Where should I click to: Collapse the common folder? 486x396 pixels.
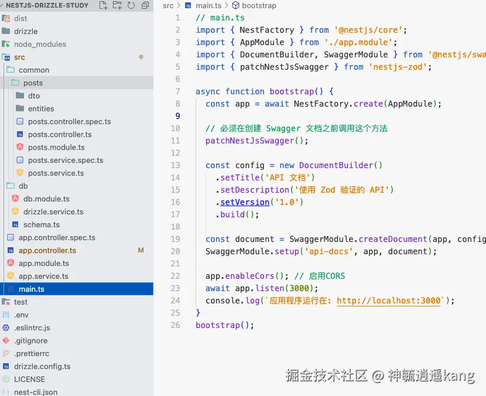[x=77, y=70]
